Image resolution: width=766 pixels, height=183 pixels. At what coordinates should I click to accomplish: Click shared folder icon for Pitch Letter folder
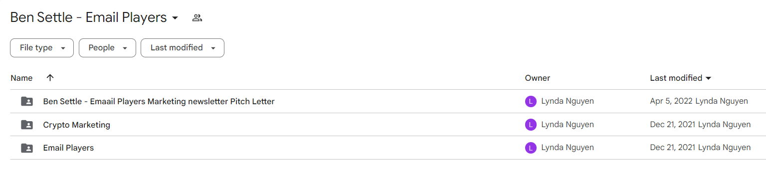[x=27, y=101]
